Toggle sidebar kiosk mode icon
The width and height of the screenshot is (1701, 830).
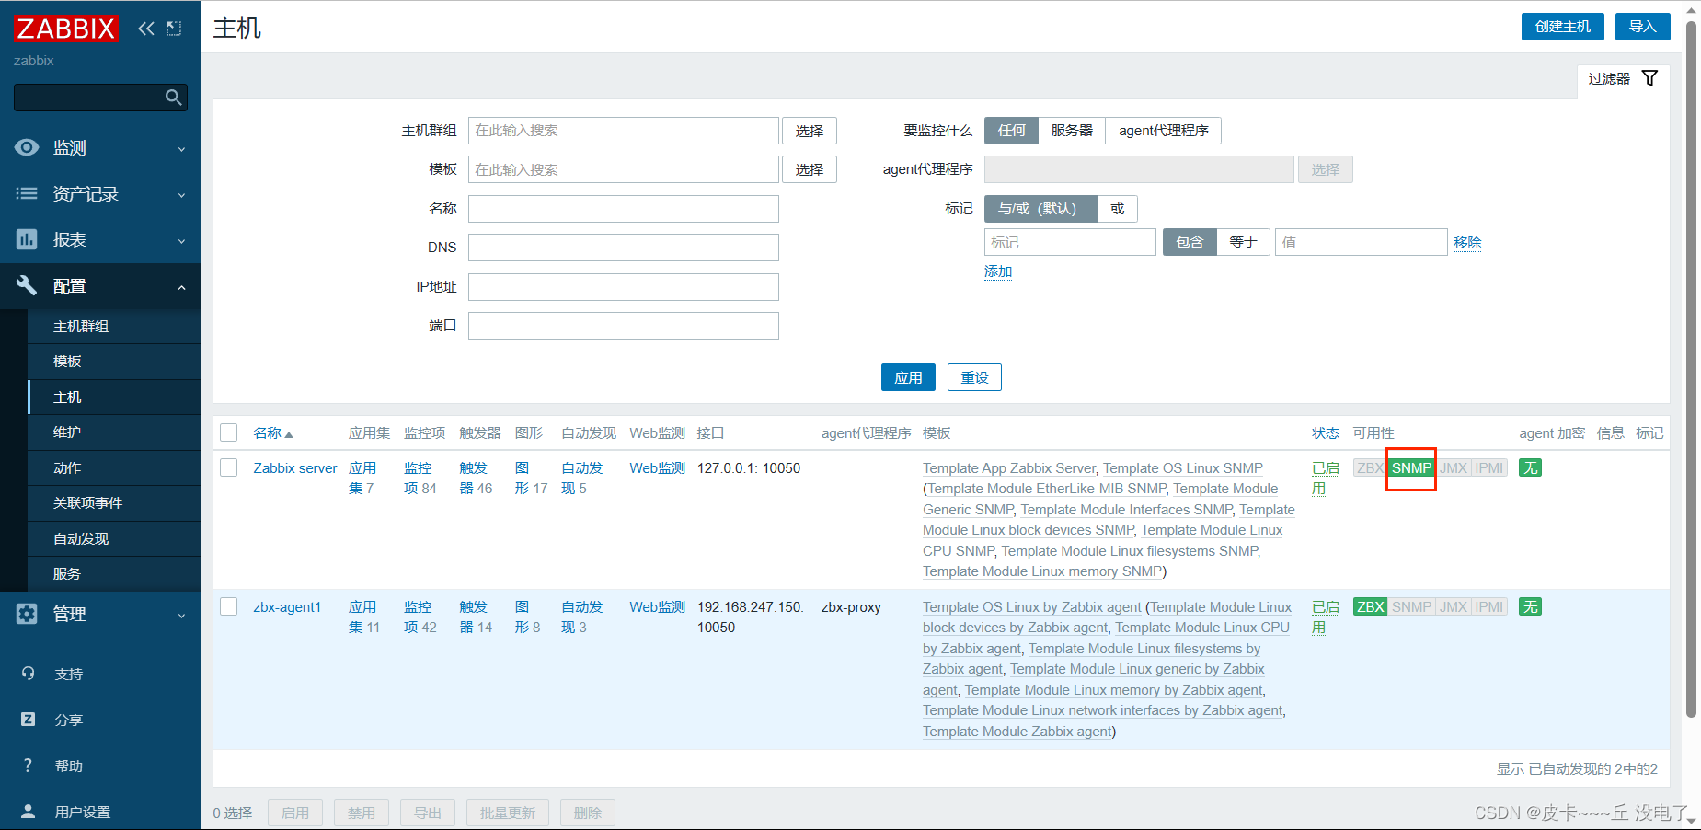174,29
